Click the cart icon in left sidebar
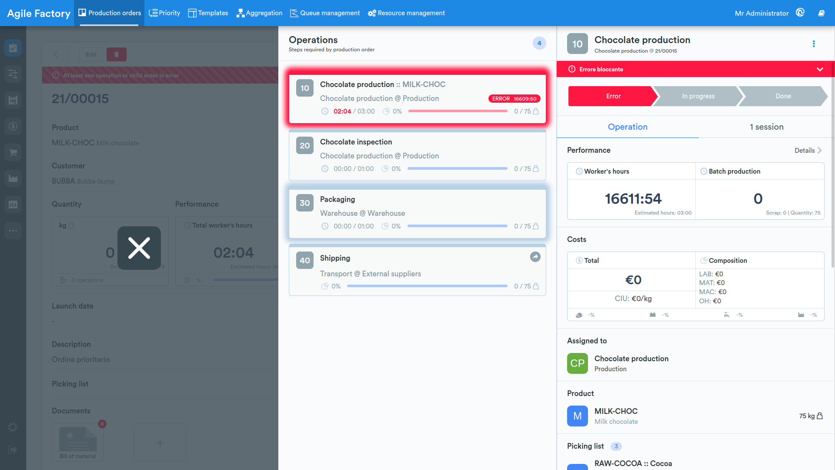 click(x=13, y=152)
